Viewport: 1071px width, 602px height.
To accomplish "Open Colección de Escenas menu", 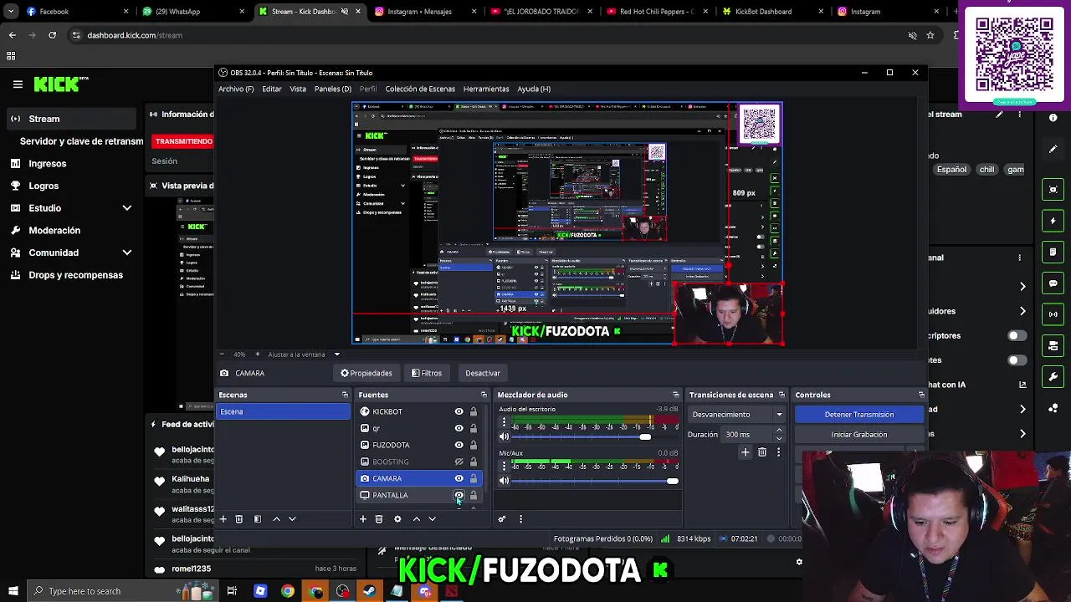I will point(420,89).
